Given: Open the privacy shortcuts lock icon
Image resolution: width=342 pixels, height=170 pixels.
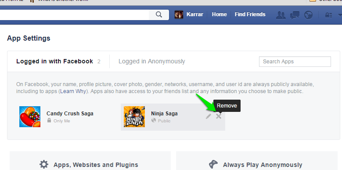Looking at the screenshot, I should click(x=328, y=15).
